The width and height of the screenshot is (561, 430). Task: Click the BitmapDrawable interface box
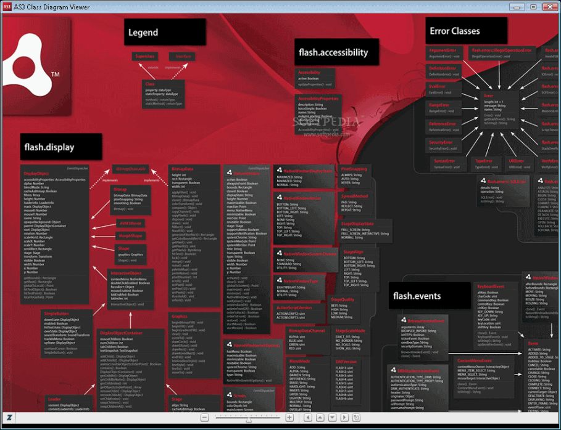point(131,169)
